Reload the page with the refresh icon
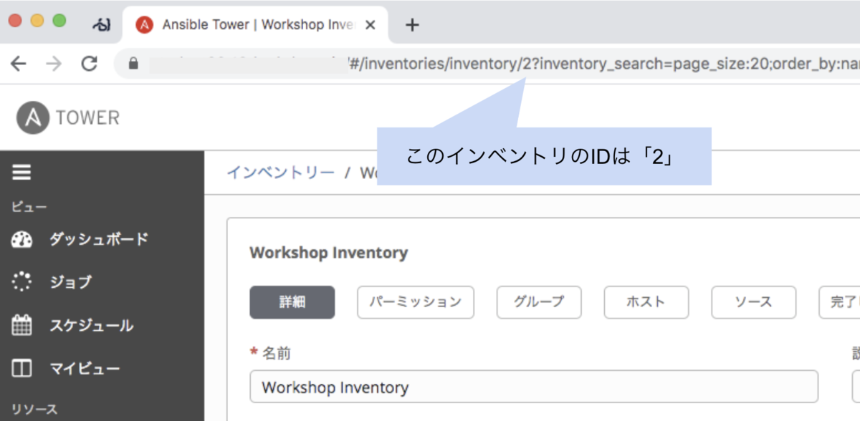 click(x=89, y=64)
